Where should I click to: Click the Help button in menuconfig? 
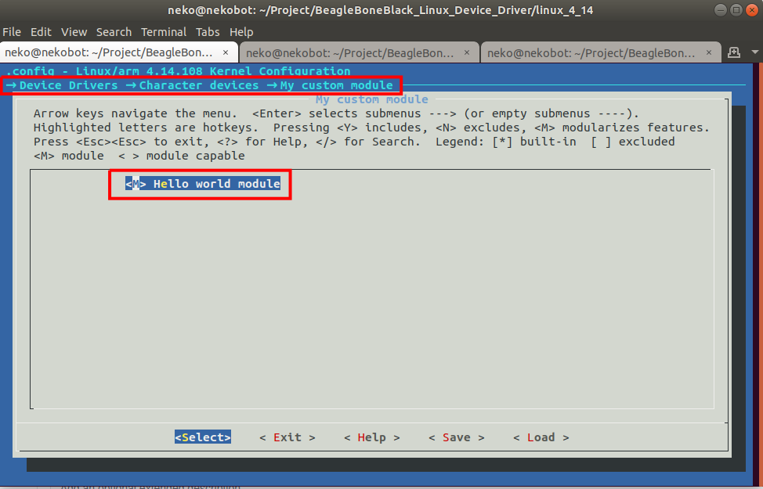(x=372, y=437)
